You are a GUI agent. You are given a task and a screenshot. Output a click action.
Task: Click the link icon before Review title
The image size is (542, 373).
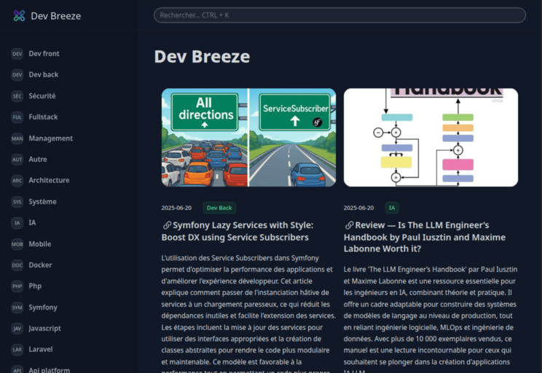click(349, 225)
